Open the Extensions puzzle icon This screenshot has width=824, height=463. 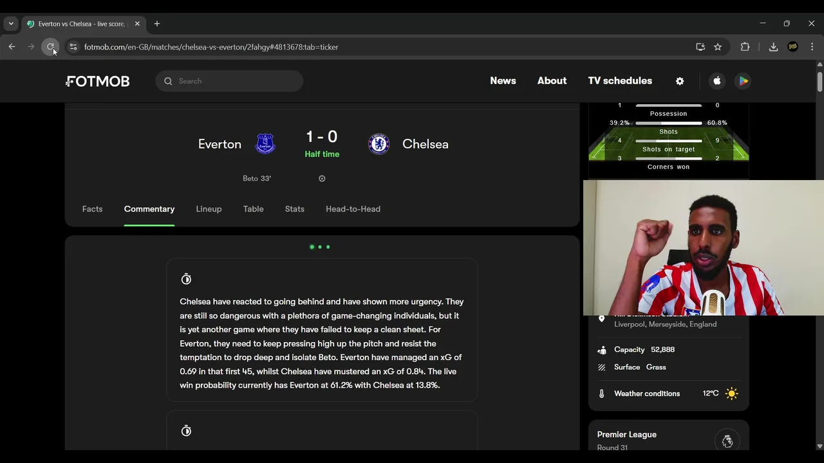745,47
